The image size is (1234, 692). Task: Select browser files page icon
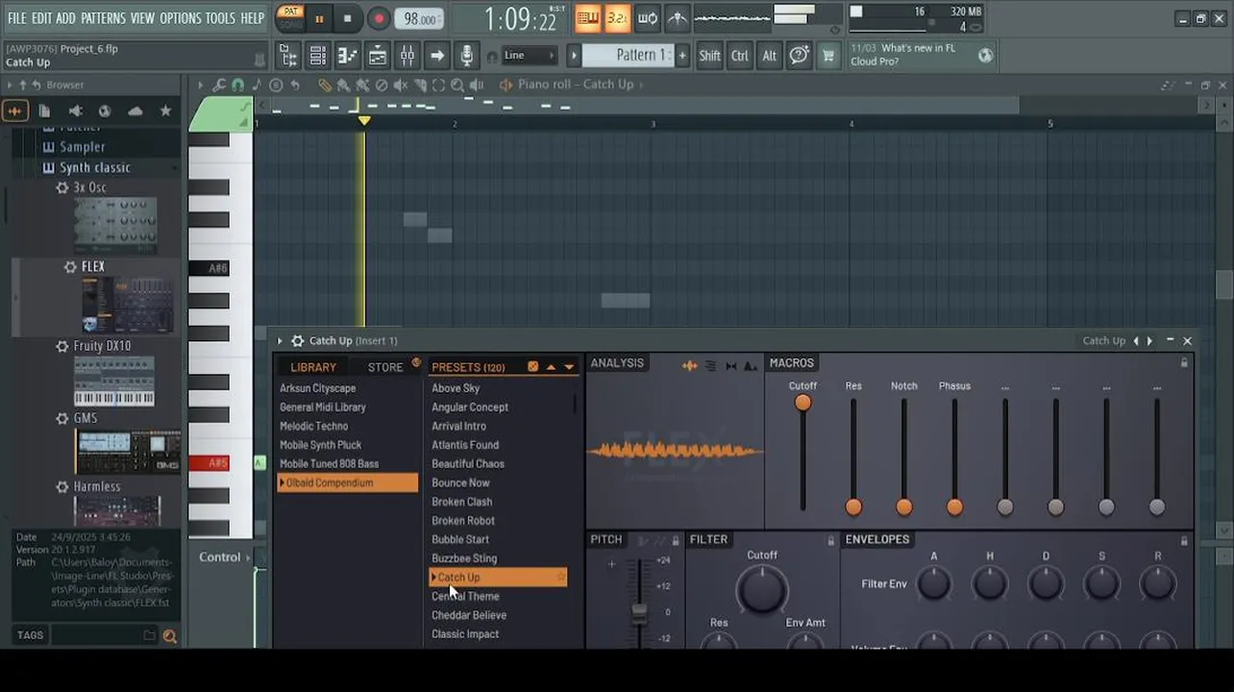pos(44,111)
